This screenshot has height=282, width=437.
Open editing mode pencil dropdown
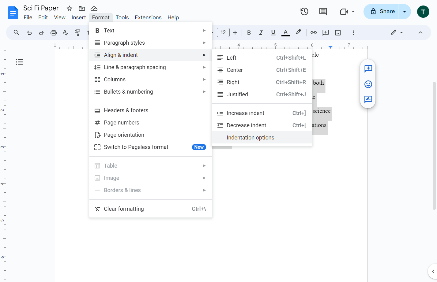point(397,32)
